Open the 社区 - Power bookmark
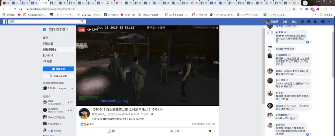This screenshot has height=136, width=335. click(x=89, y=15)
